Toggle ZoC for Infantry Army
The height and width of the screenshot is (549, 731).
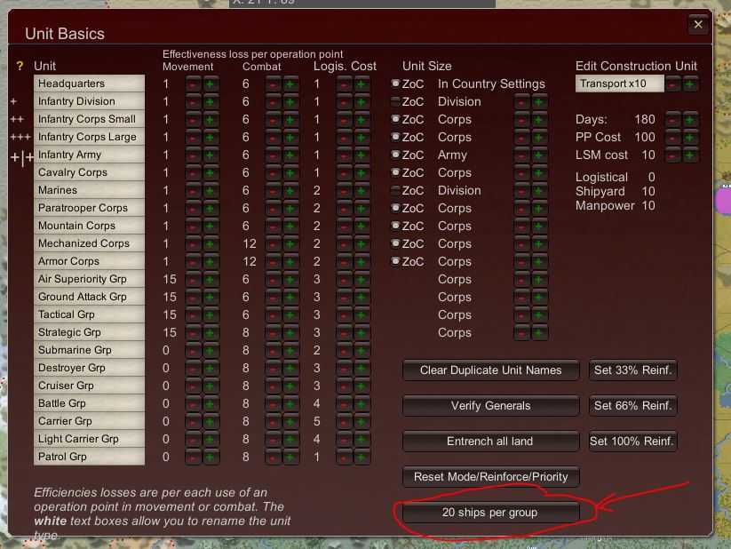click(x=395, y=155)
